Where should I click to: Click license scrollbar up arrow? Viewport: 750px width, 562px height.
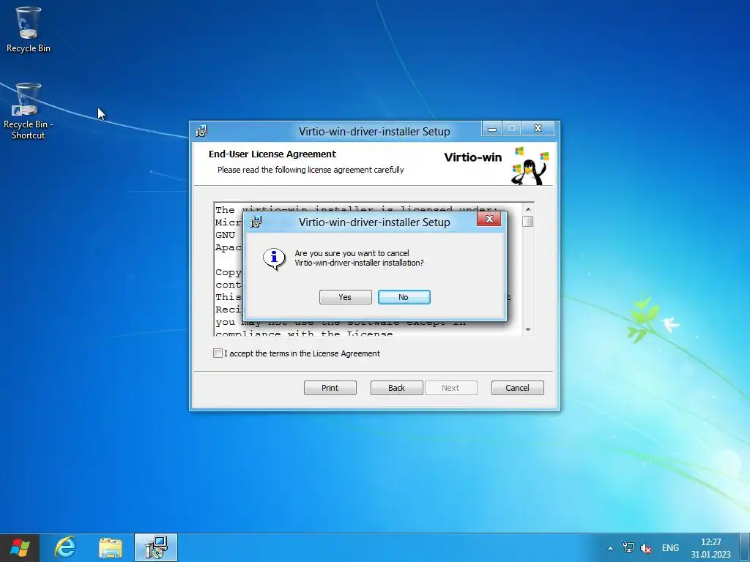click(528, 209)
